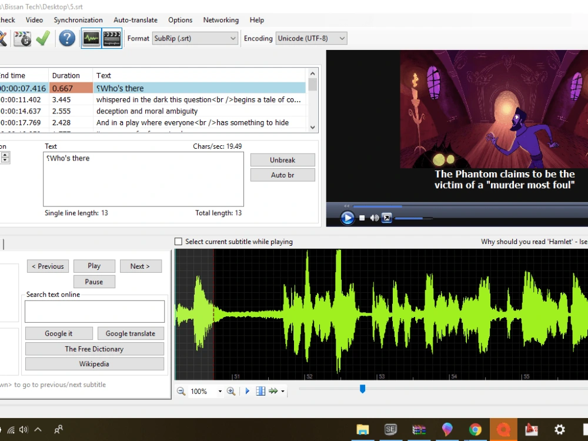Open the orange recorder app taskbar icon
588x441 pixels.
[x=503, y=429]
